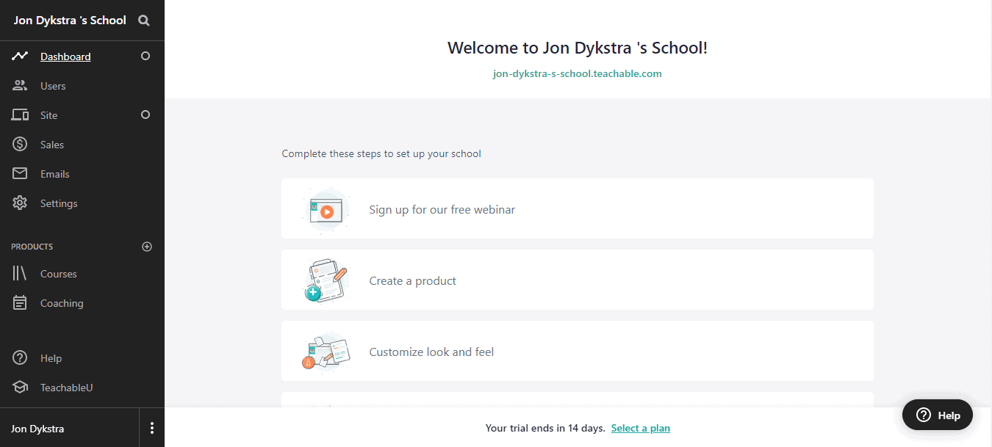Open the Site menu item
This screenshot has width=992, height=447.
pyautogui.click(x=49, y=115)
